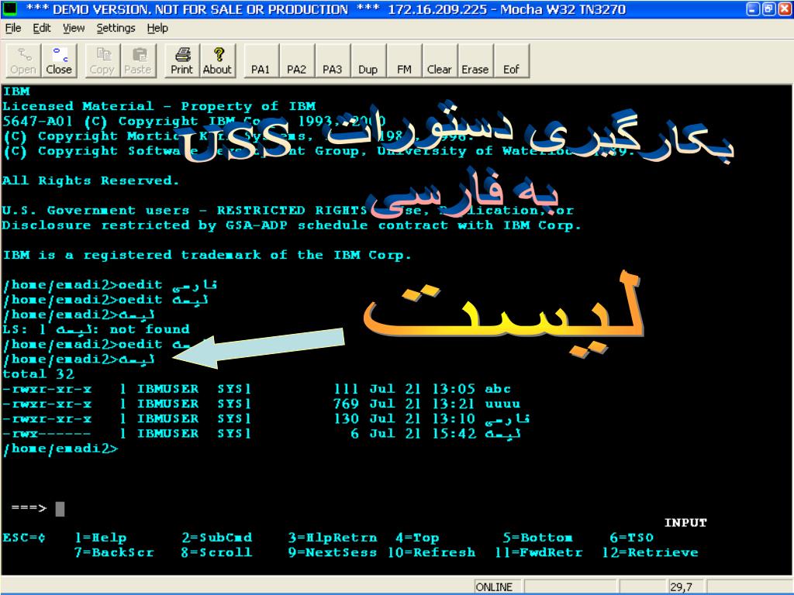Screen dimensions: 794x595
Task: Click the Dup toolbar button
Action: [x=368, y=60]
